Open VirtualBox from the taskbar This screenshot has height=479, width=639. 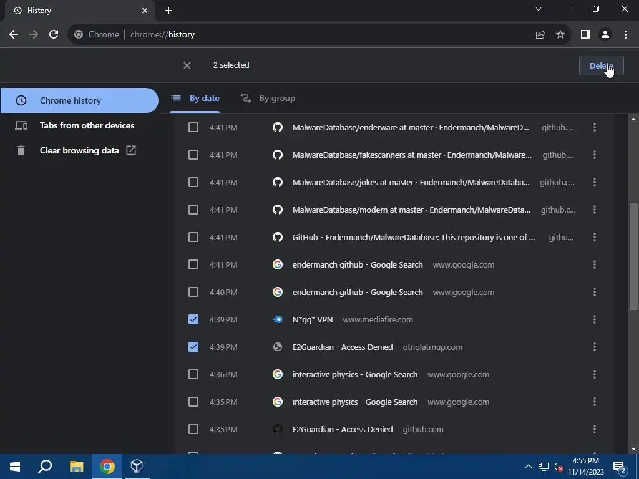pos(137,467)
